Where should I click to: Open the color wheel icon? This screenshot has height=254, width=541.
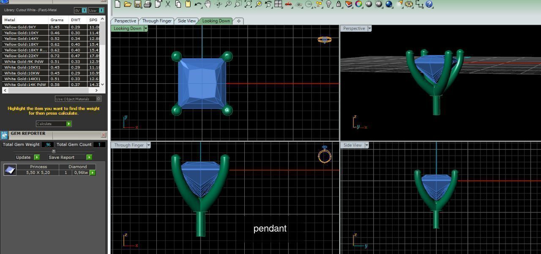(x=359, y=4)
